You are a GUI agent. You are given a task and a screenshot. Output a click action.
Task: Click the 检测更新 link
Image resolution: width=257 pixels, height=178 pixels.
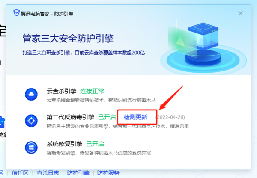[135, 117]
